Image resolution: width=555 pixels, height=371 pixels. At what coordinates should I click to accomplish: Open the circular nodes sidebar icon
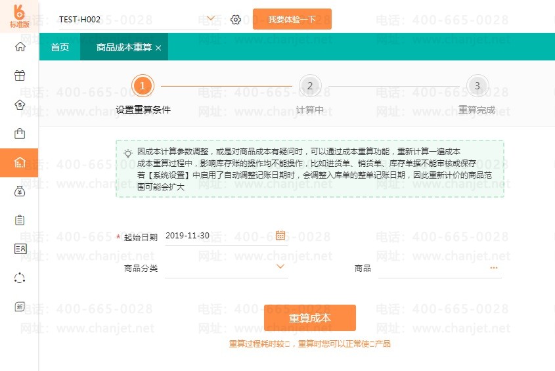[x=20, y=278]
